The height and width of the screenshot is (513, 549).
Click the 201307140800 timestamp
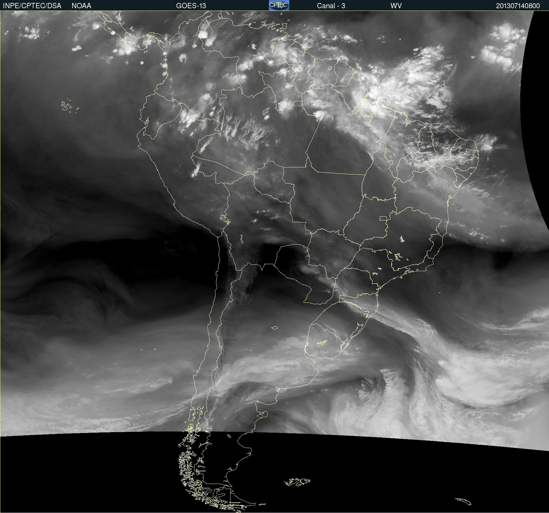pyautogui.click(x=518, y=6)
